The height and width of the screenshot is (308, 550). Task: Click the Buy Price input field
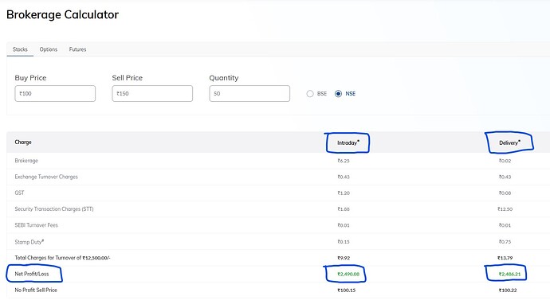(x=55, y=94)
